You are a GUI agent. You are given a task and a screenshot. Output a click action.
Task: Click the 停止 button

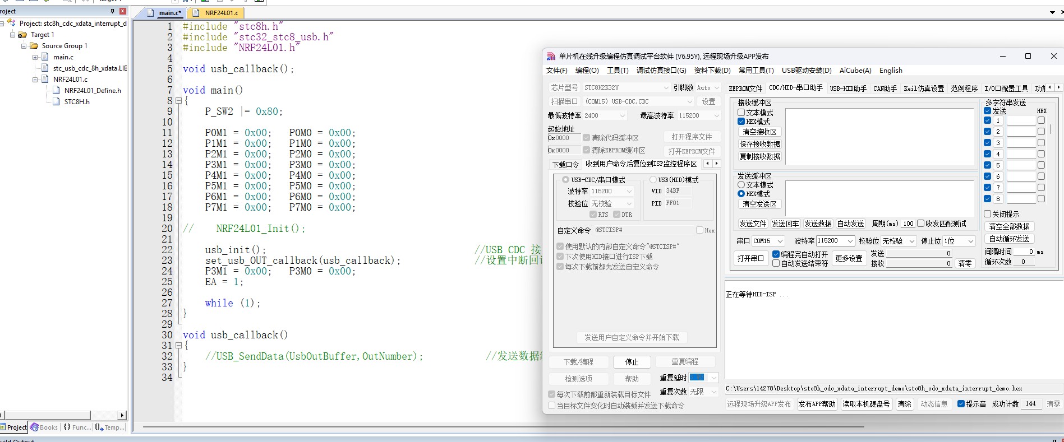coord(632,362)
